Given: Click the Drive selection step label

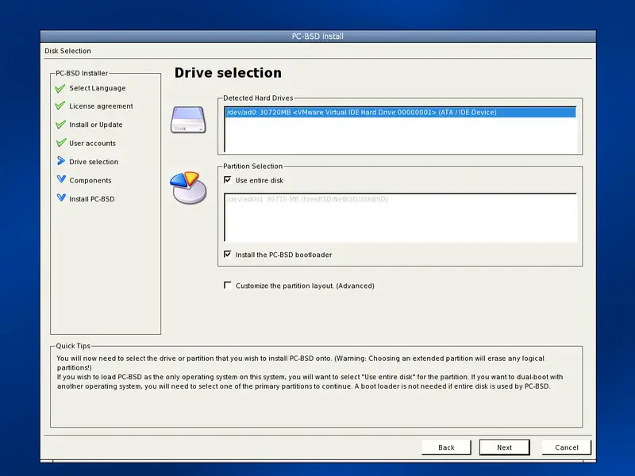Looking at the screenshot, I should [x=94, y=162].
